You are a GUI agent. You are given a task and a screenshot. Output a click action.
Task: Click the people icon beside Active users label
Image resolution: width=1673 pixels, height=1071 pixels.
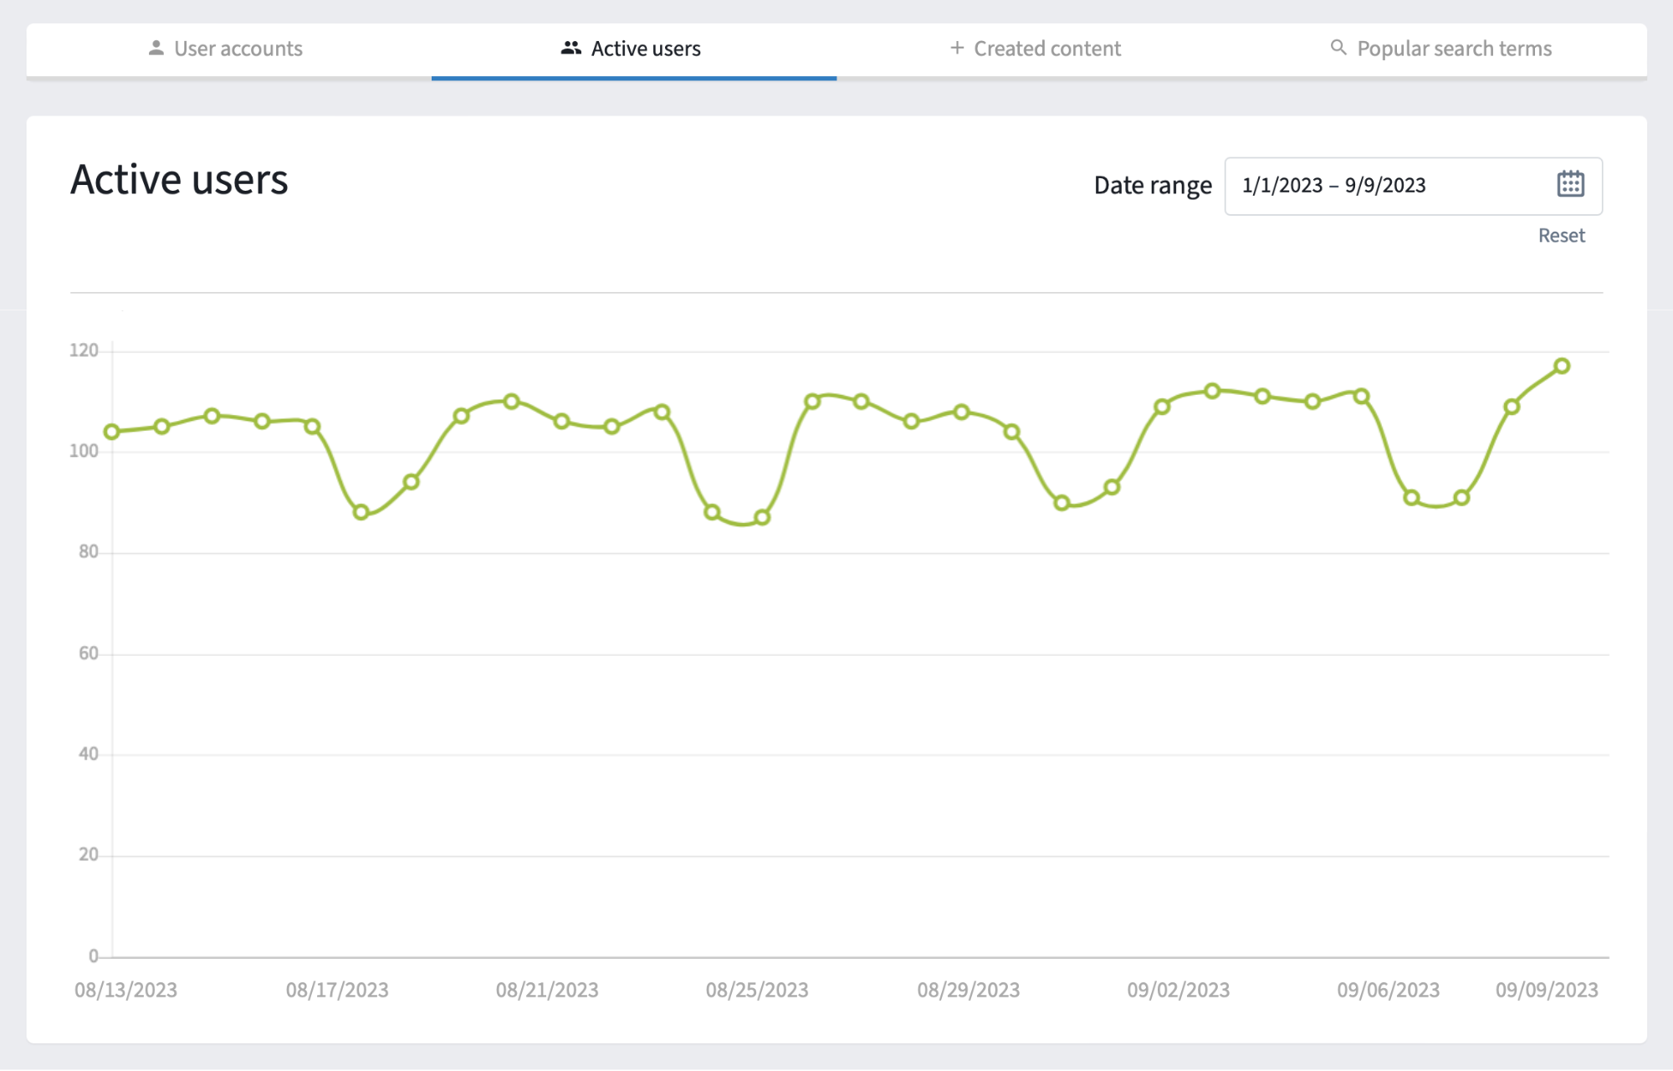point(570,48)
